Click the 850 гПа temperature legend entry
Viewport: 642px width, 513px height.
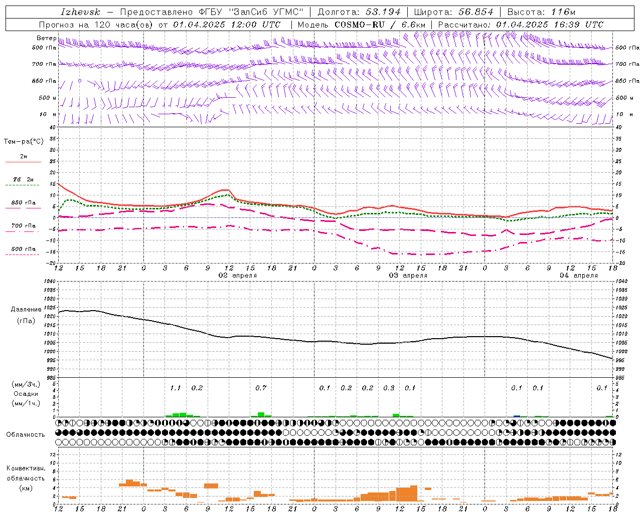pyautogui.click(x=24, y=203)
